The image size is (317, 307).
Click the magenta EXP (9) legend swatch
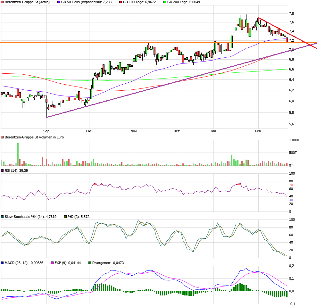click(52, 263)
